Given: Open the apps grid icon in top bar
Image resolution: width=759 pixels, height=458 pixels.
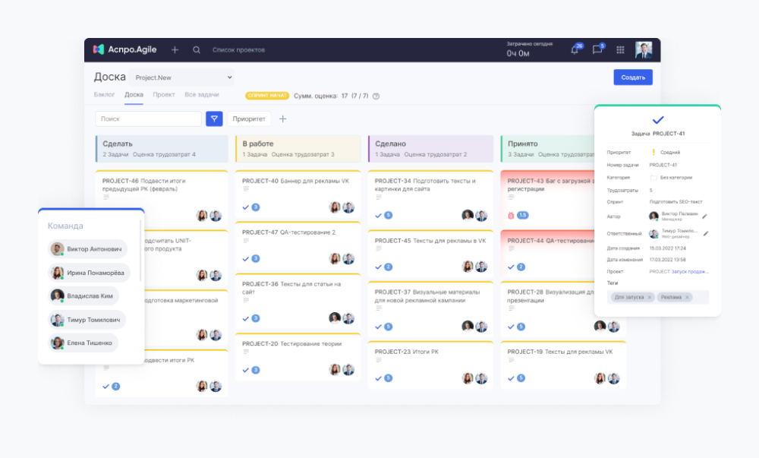Looking at the screenshot, I should point(620,49).
